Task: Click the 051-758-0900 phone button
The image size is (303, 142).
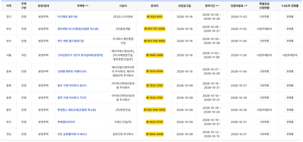Action: [155, 41]
